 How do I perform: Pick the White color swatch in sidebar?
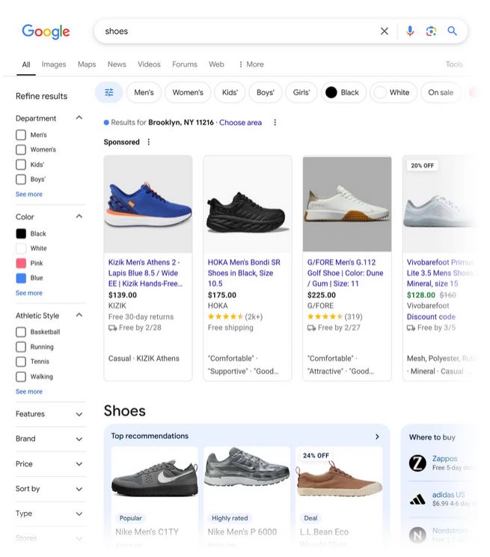coord(21,249)
